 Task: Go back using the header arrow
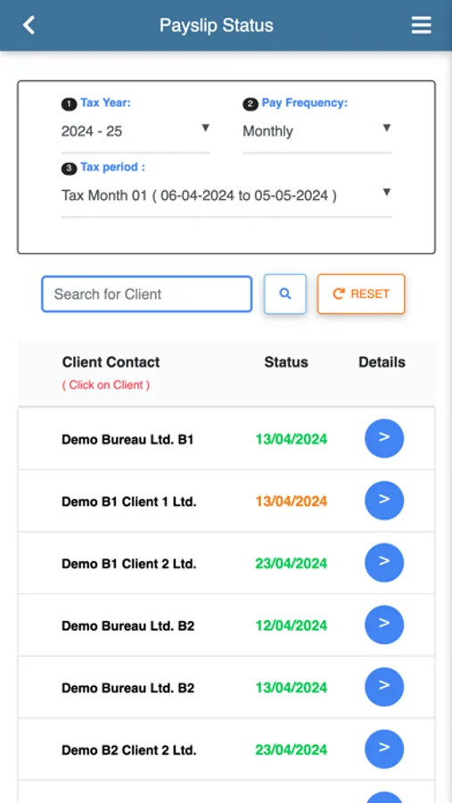click(x=29, y=25)
